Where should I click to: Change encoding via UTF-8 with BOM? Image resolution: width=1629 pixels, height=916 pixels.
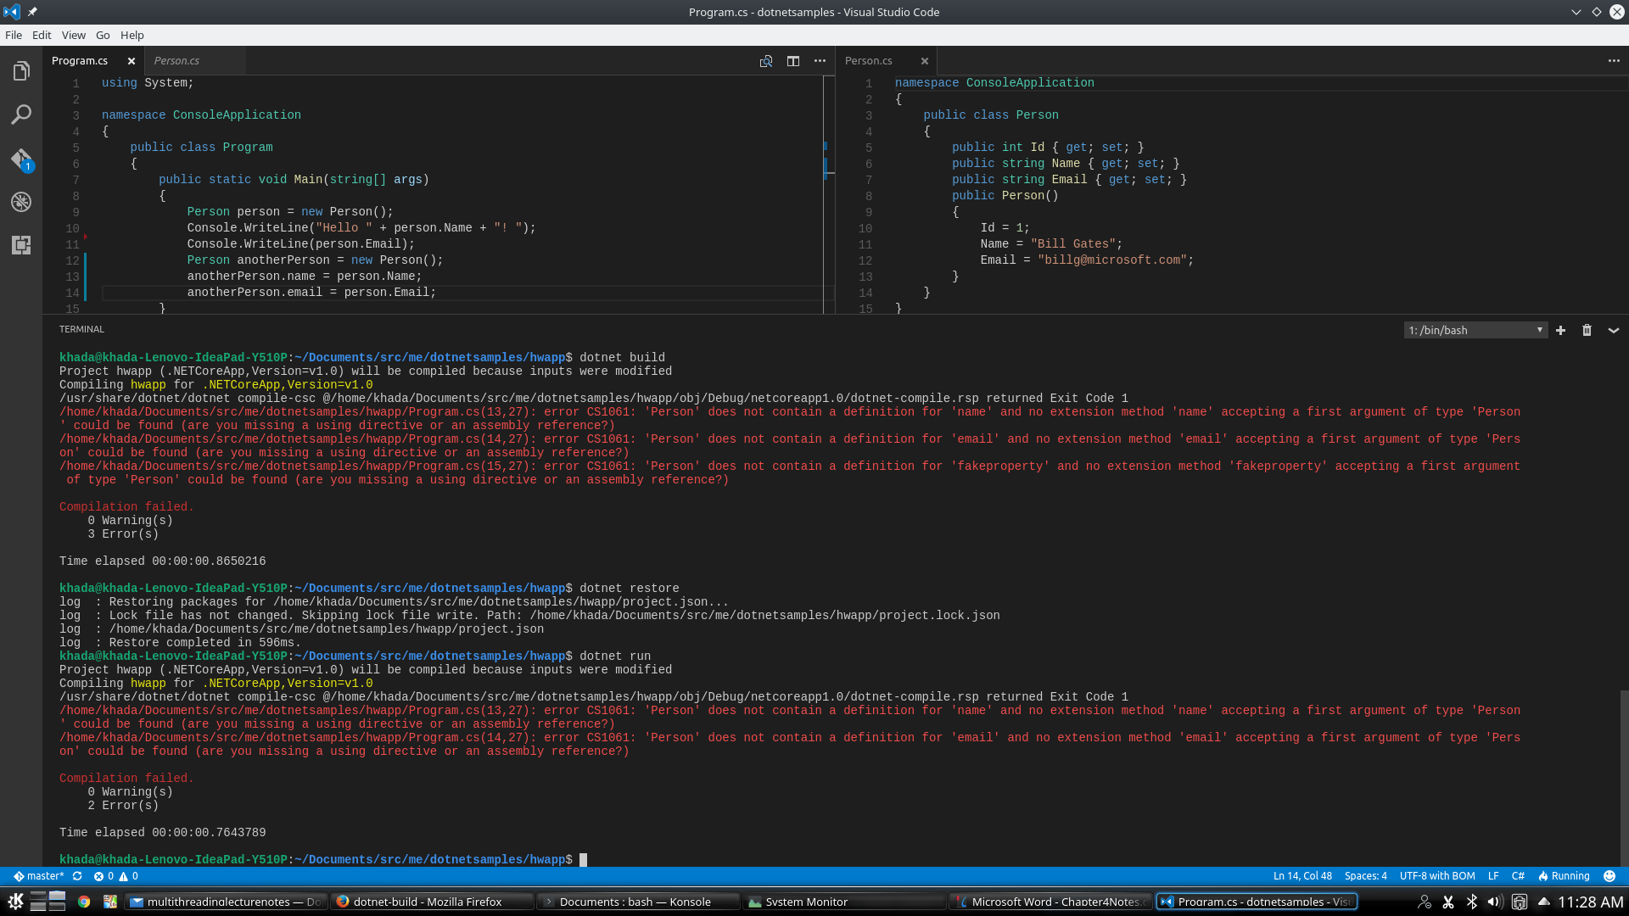[x=1437, y=876]
